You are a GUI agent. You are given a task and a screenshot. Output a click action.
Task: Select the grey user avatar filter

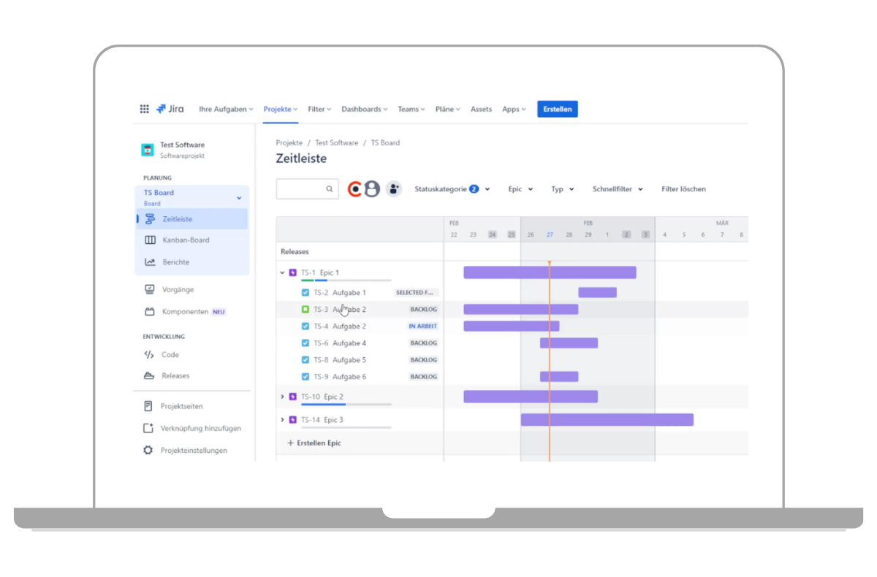coord(372,189)
